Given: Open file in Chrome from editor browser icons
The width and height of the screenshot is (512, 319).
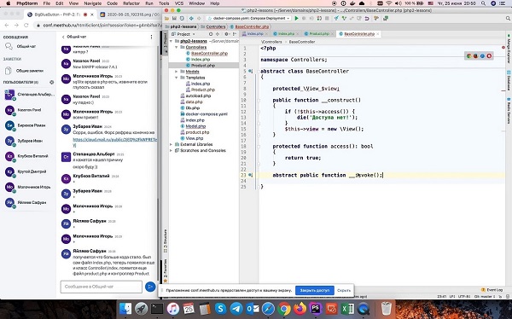Looking at the screenshot, I should click(x=468, y=55).
